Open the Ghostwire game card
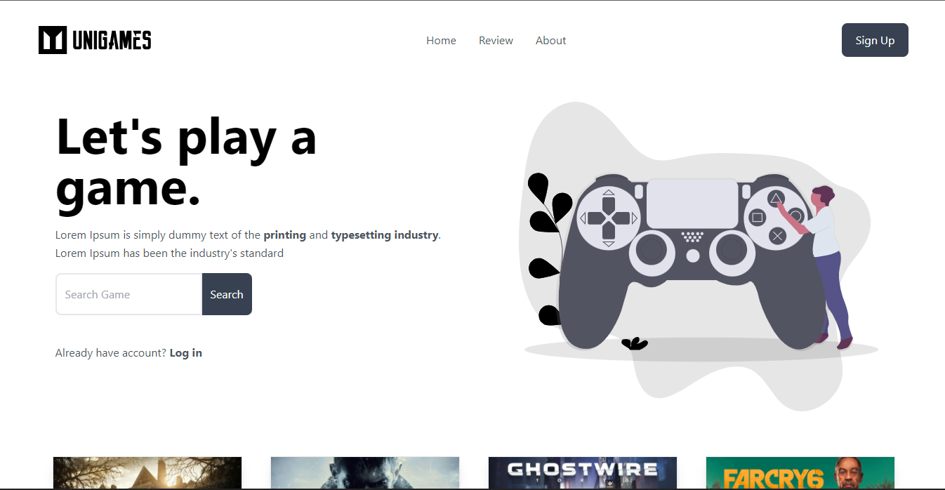 coord(582,472)
